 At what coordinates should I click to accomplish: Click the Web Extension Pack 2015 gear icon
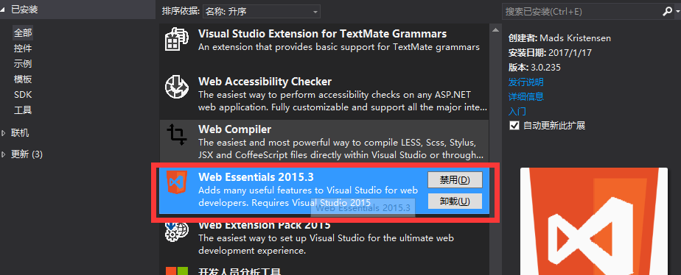(x=177, y=231)
